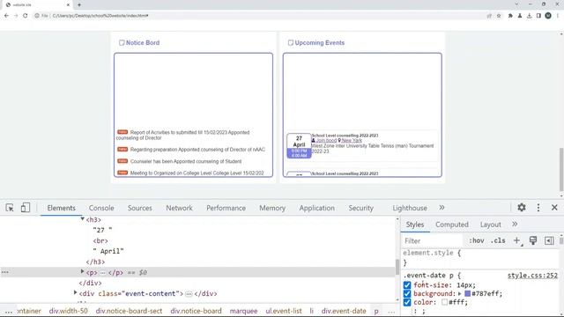Open the Chrome three-dot menu
564x317 pixels.
[x=558, y=16]
